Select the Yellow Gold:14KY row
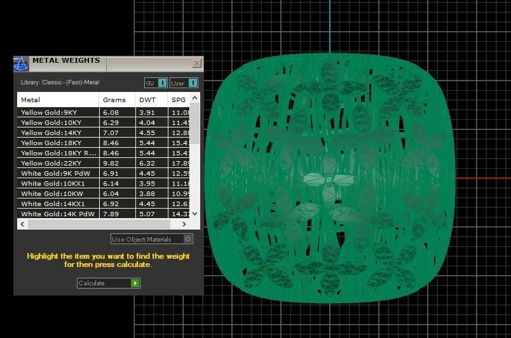The width and height of the screenshot is (511, 338). (104, 133)
